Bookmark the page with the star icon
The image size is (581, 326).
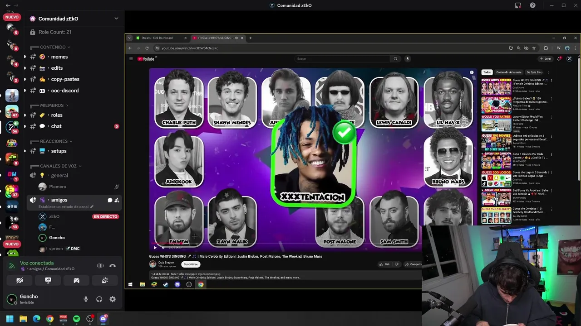534,48
